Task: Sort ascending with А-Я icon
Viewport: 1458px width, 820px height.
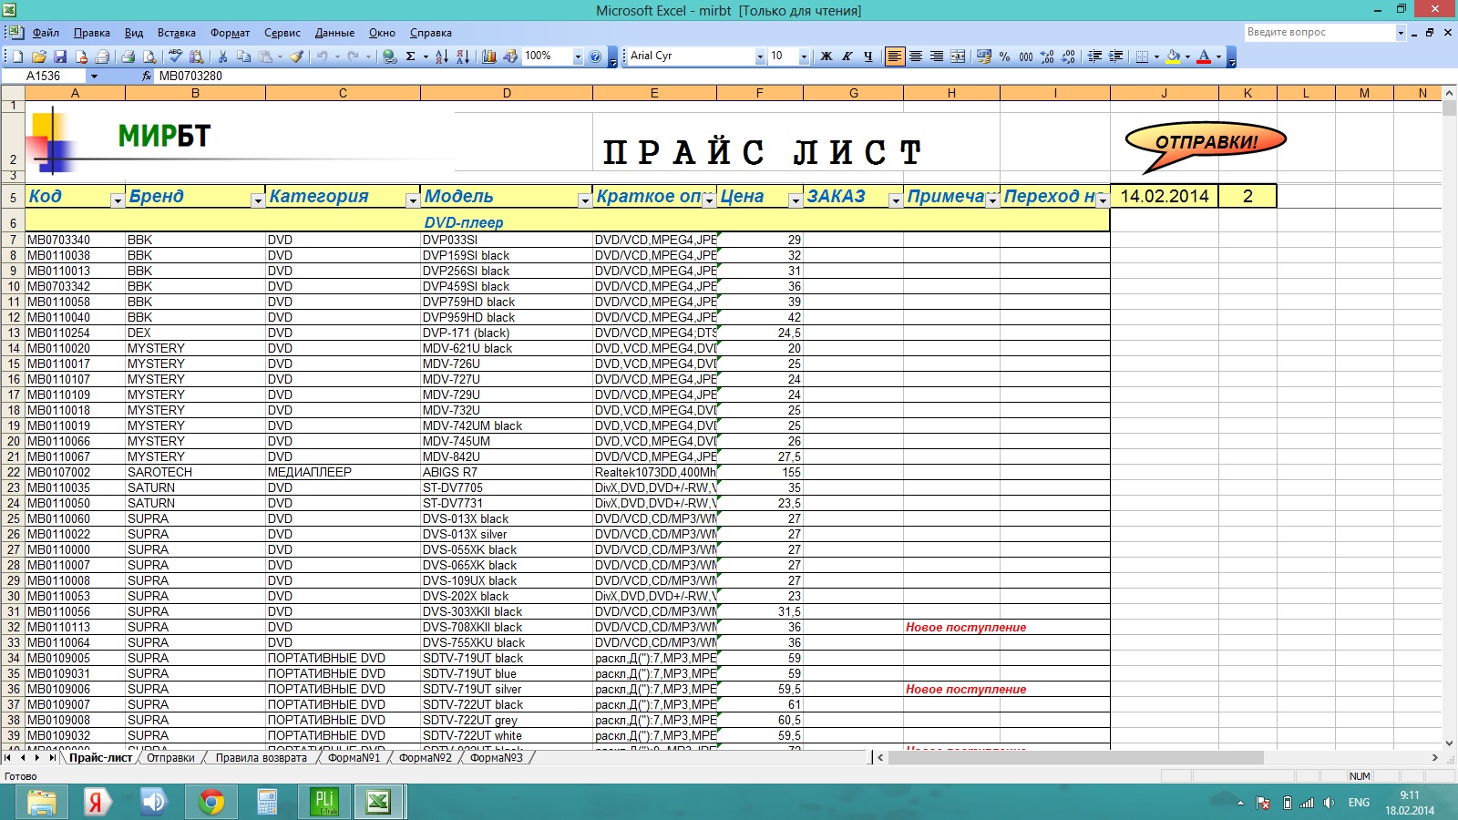Action: (441, 56)
